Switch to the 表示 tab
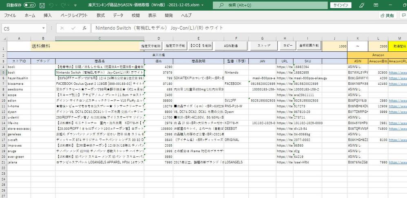 pyautogui.click(x=152, y=15)
